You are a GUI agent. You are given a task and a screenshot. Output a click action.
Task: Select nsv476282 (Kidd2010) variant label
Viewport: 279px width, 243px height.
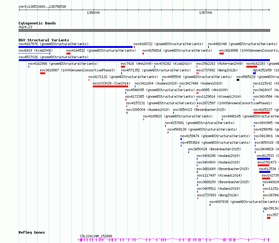173,64
